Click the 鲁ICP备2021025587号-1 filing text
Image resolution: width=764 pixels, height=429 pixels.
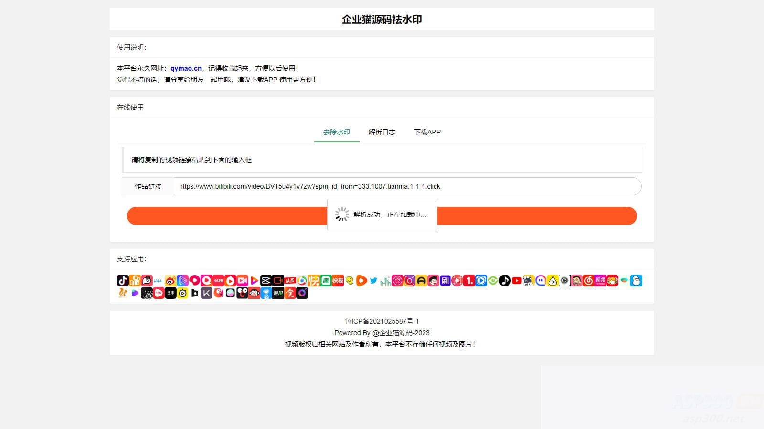click(x=382, y=321)
